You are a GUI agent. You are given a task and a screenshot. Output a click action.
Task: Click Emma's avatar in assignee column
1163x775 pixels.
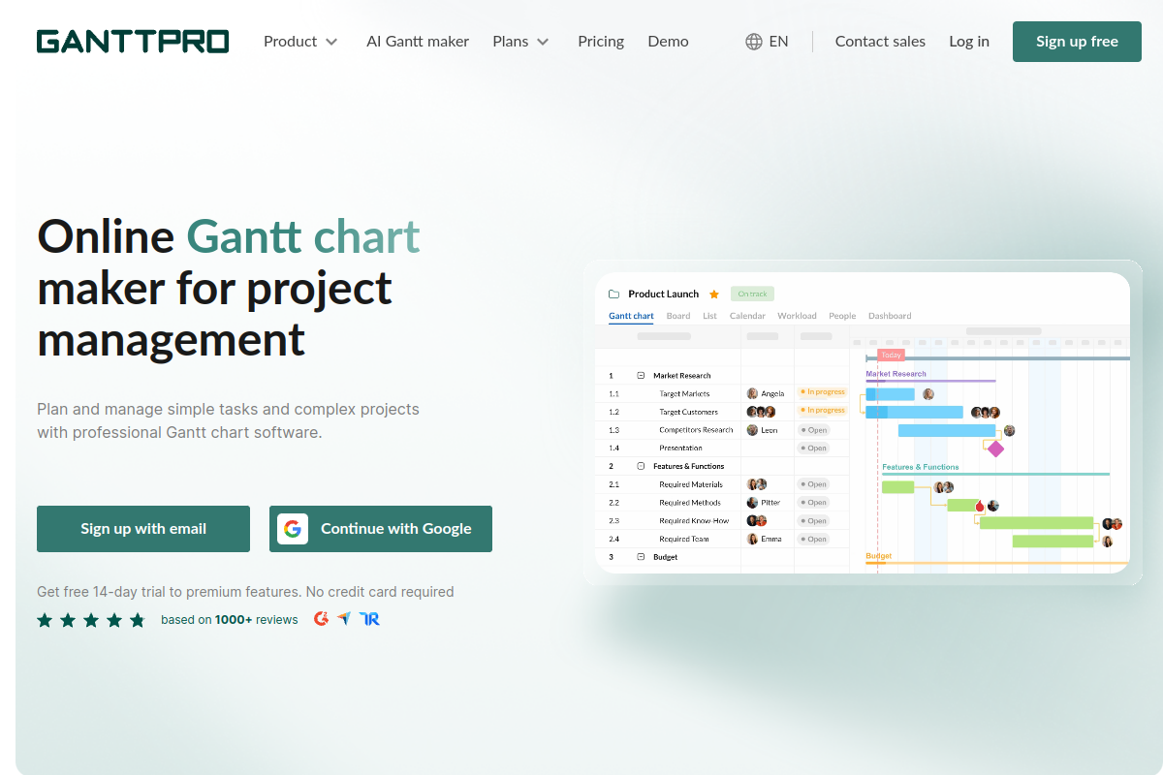tap(752, 539)
